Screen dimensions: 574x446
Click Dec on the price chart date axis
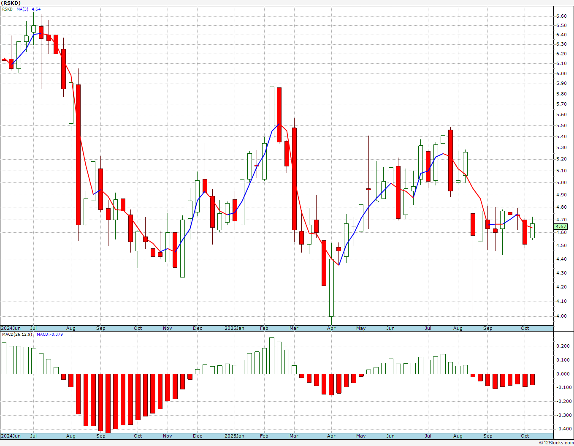pos(198,328)
